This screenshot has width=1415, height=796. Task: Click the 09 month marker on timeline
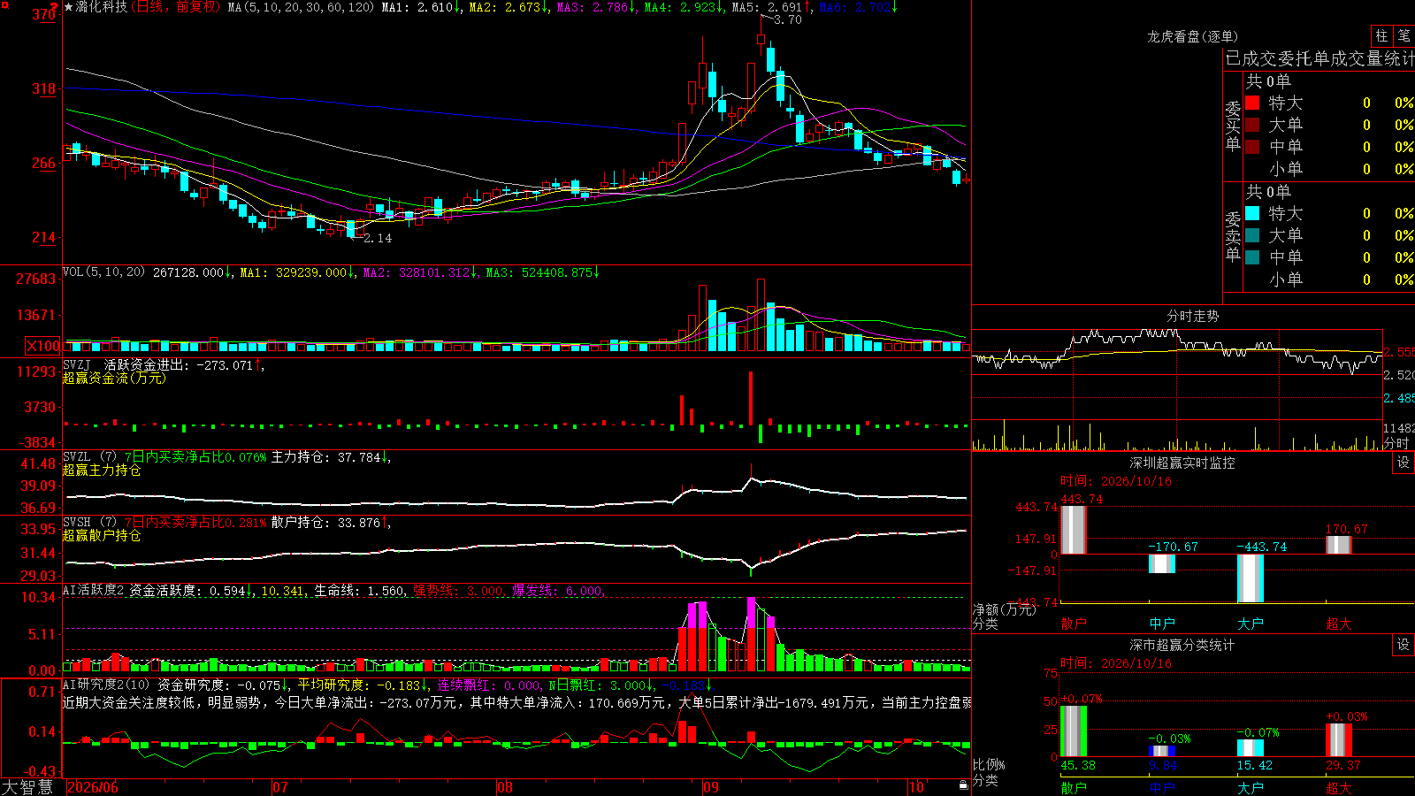(x=710, y=787)
